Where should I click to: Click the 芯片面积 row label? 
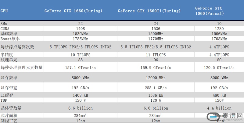(x=9, y=115)
